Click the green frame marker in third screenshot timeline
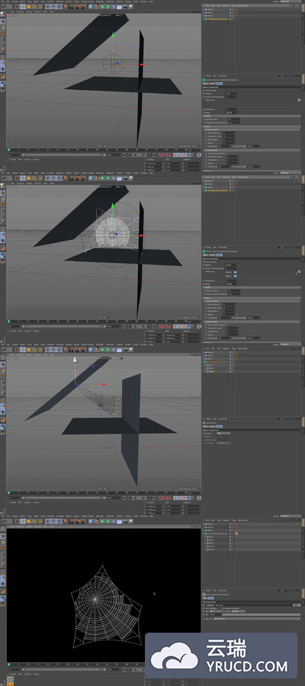Viewport: 305px width, 686px height. (8, 493)
